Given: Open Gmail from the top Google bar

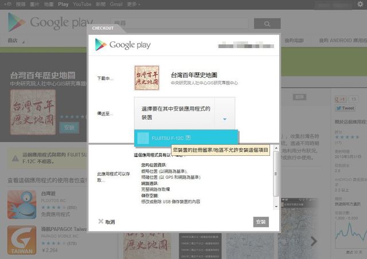Looking at the screenshot, I should point(116,4).
